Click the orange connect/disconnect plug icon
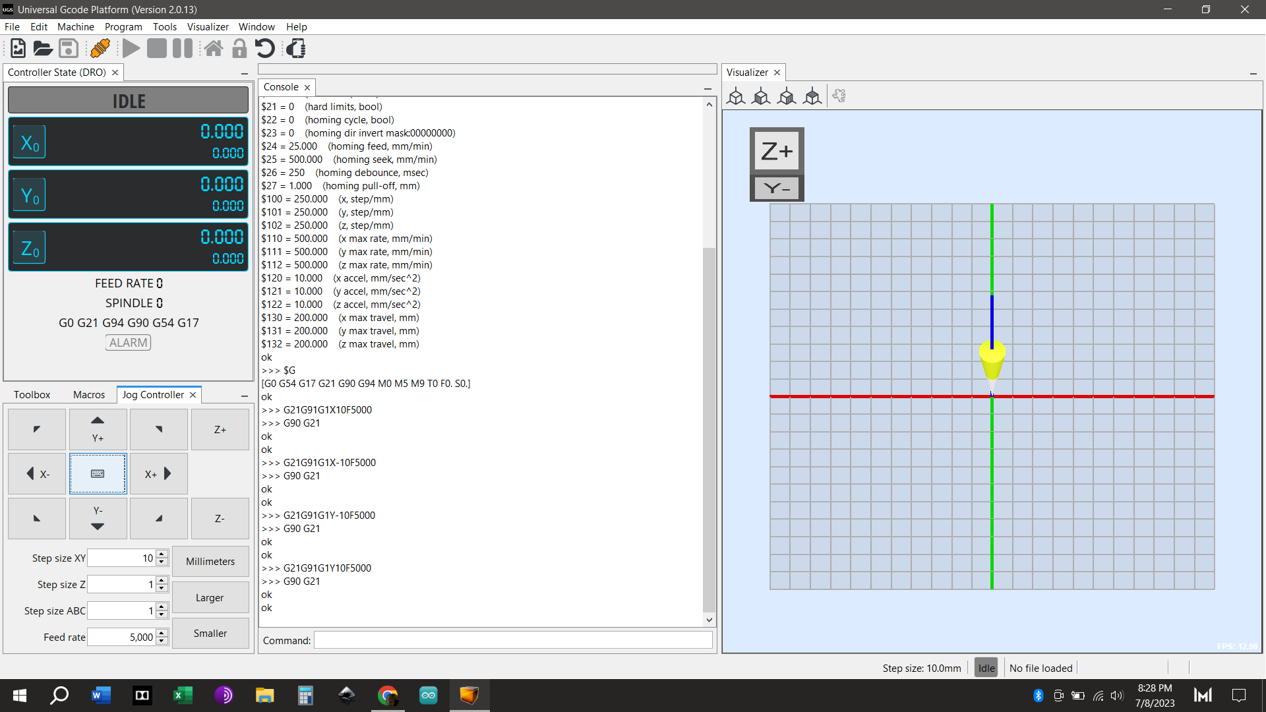The height and width of the screenshot is (712, 1266). [x=100, y=48]
